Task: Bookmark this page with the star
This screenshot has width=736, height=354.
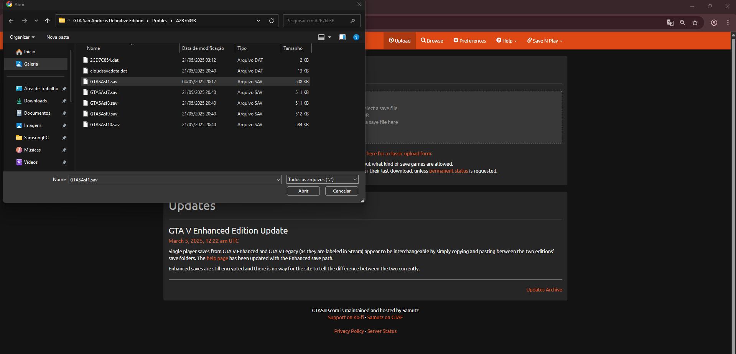Action: coord(695,23)
